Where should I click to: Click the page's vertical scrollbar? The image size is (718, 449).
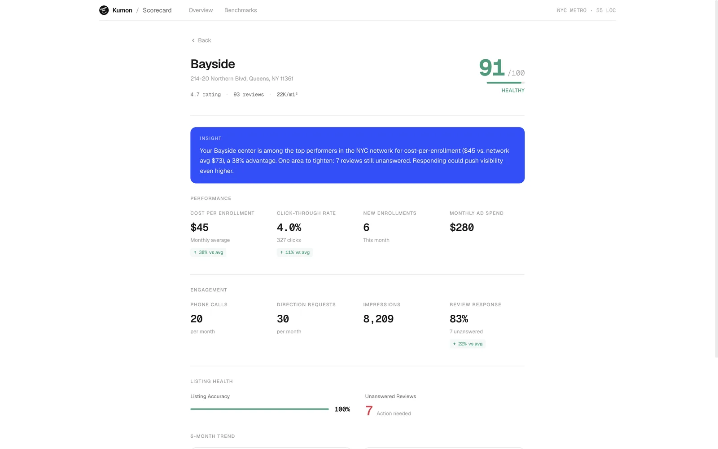(x=716, y=179)
